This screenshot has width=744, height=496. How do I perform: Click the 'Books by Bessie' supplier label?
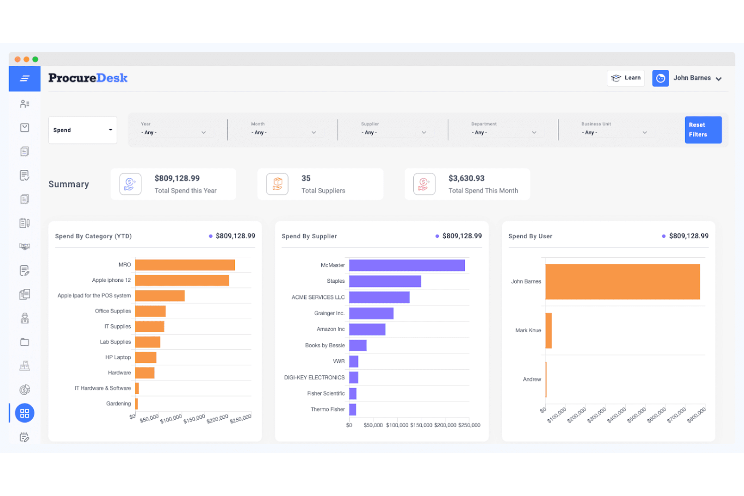(325, 345)
